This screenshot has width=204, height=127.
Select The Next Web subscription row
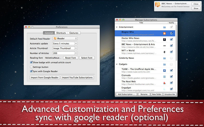145,83
